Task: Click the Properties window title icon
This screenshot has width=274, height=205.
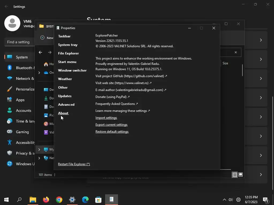Action: pos(58,28)
